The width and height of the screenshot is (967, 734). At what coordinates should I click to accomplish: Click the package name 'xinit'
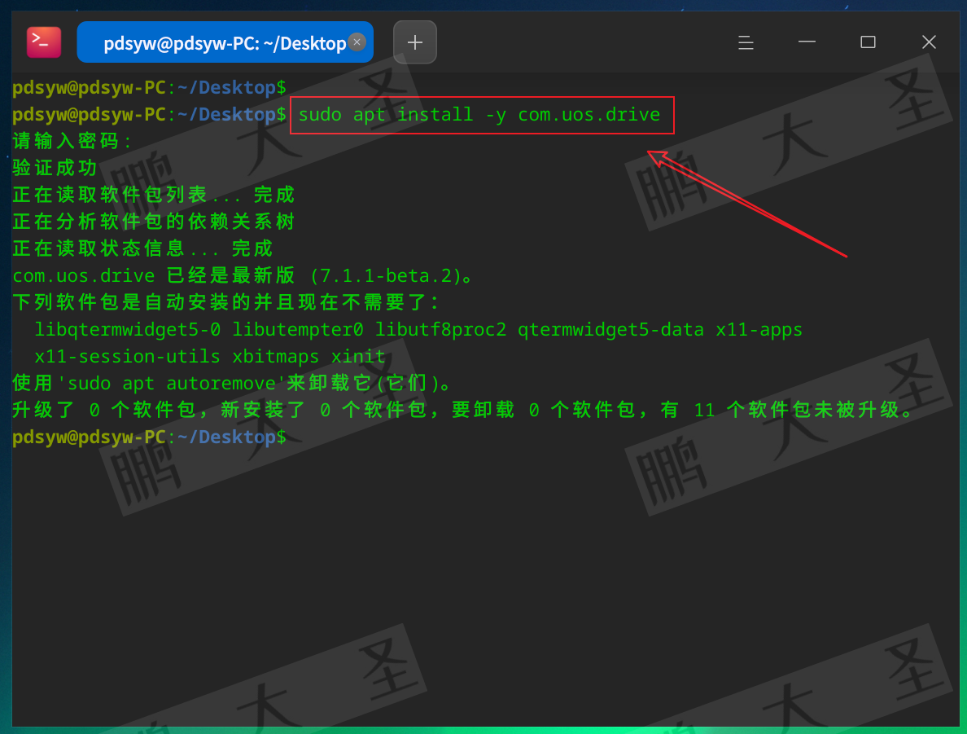(358, 356)
